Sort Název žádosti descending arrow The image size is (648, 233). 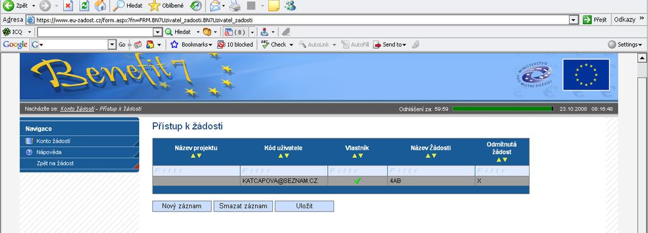(434, 155)
